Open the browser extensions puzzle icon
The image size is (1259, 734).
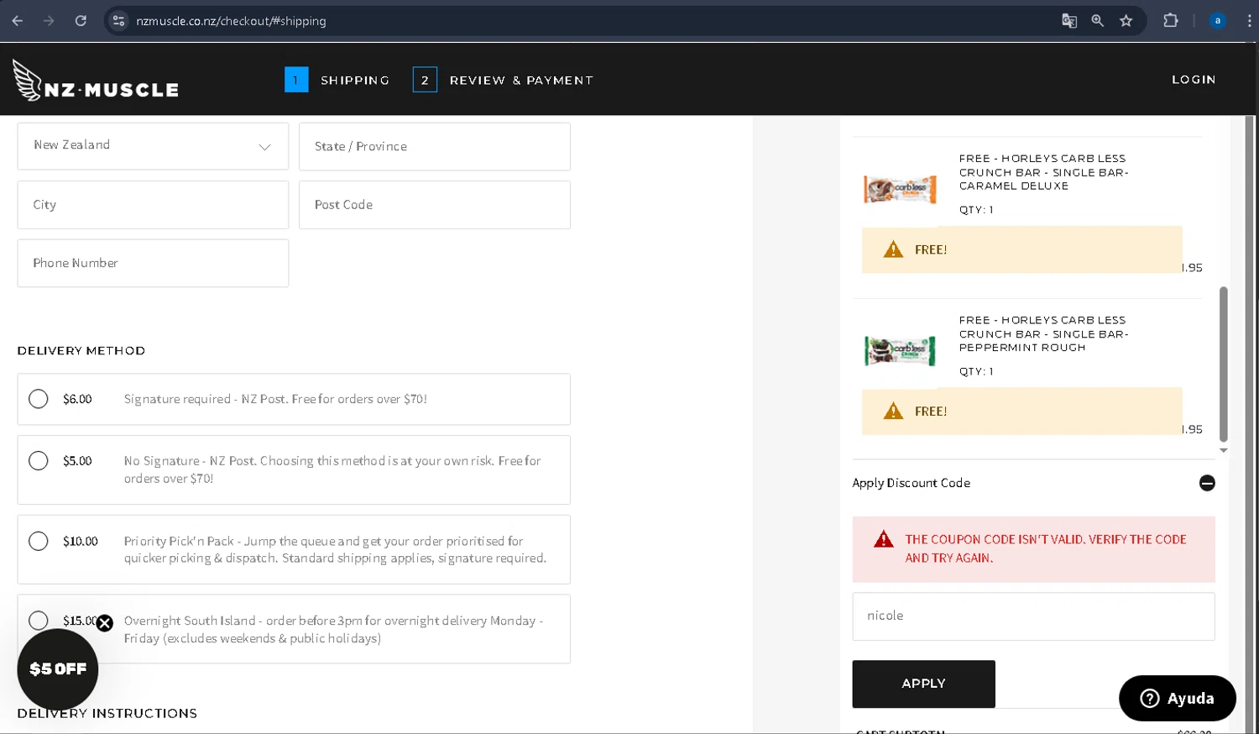click(x=1171, y=21)
